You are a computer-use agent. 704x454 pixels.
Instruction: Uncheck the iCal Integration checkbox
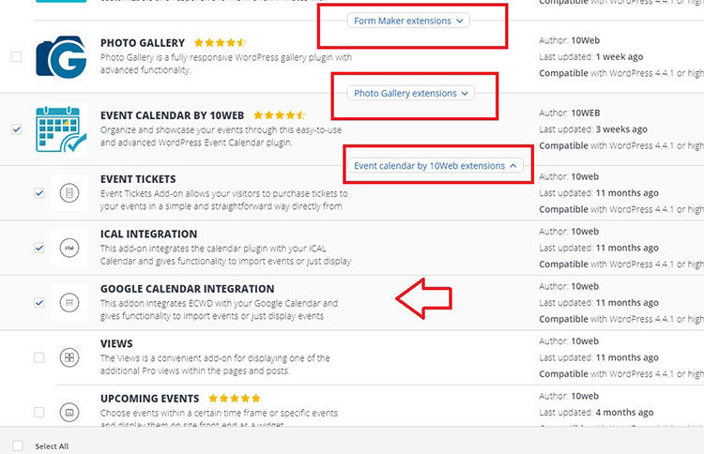[x=38, y=249]
